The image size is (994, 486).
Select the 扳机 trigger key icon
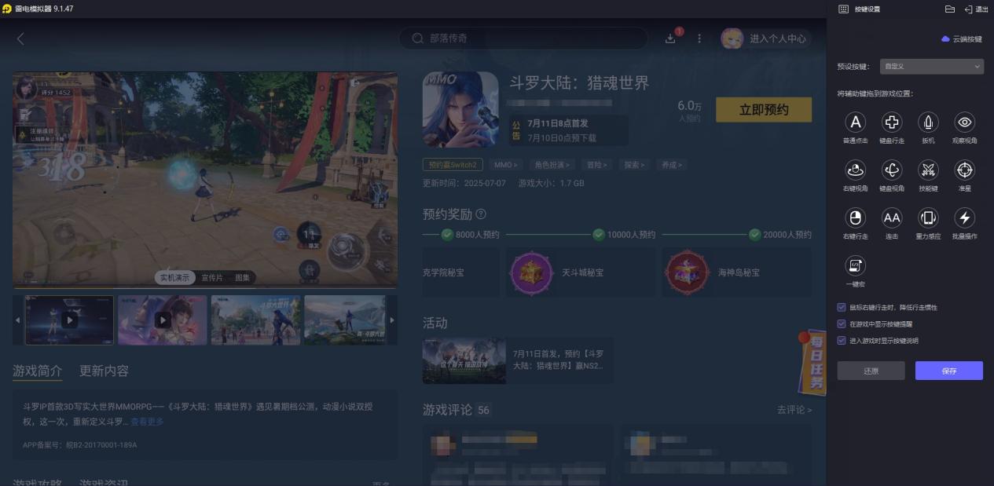(928, 122)
